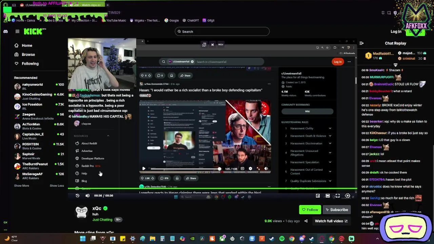The width and height of the screenshot is (434, 244).
Task: Open Google bookmark
Action: (x=171, y=20)
